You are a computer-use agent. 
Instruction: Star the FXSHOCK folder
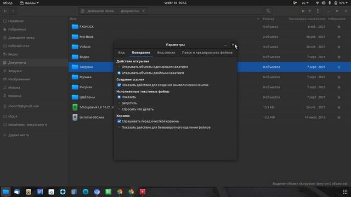(x=339, y=27)
